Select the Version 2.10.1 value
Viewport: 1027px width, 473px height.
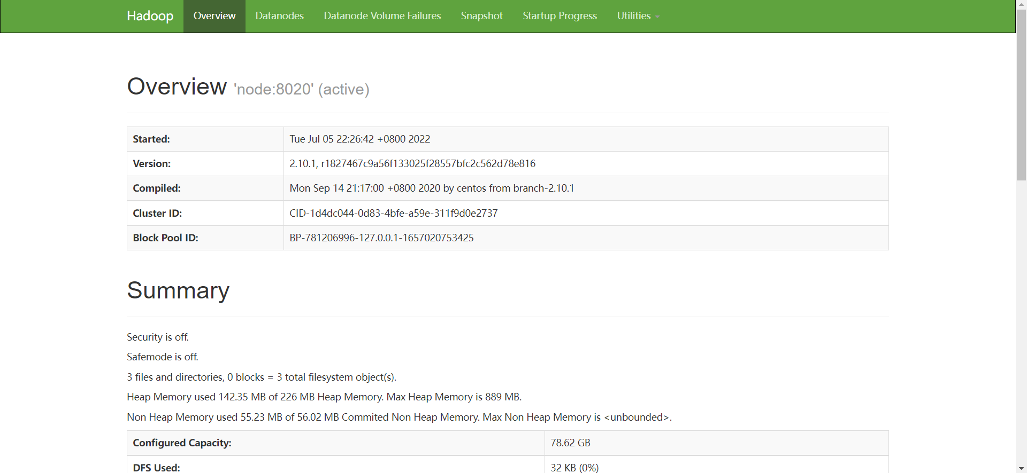pyautogui.click(x=412, y=164)
